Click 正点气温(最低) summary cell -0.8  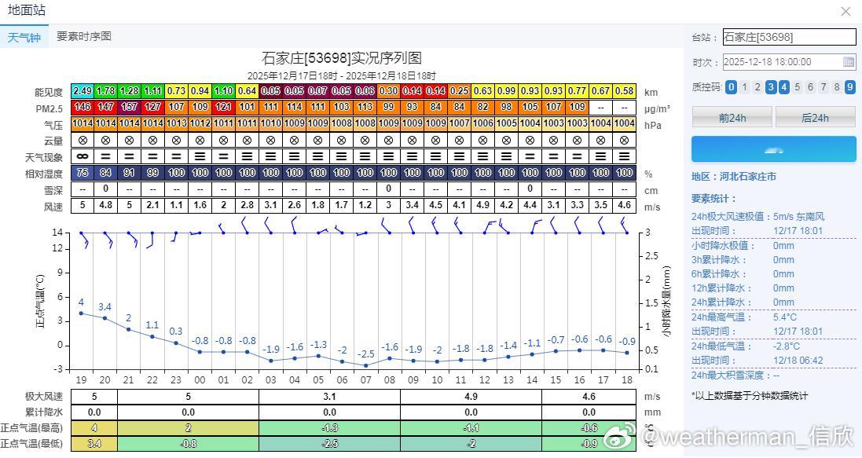point(188,443)
